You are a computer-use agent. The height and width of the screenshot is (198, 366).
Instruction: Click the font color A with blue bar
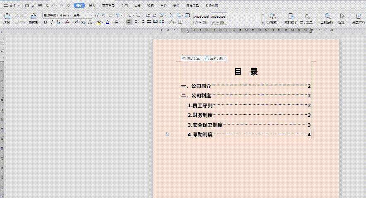[x=107, y=22]
